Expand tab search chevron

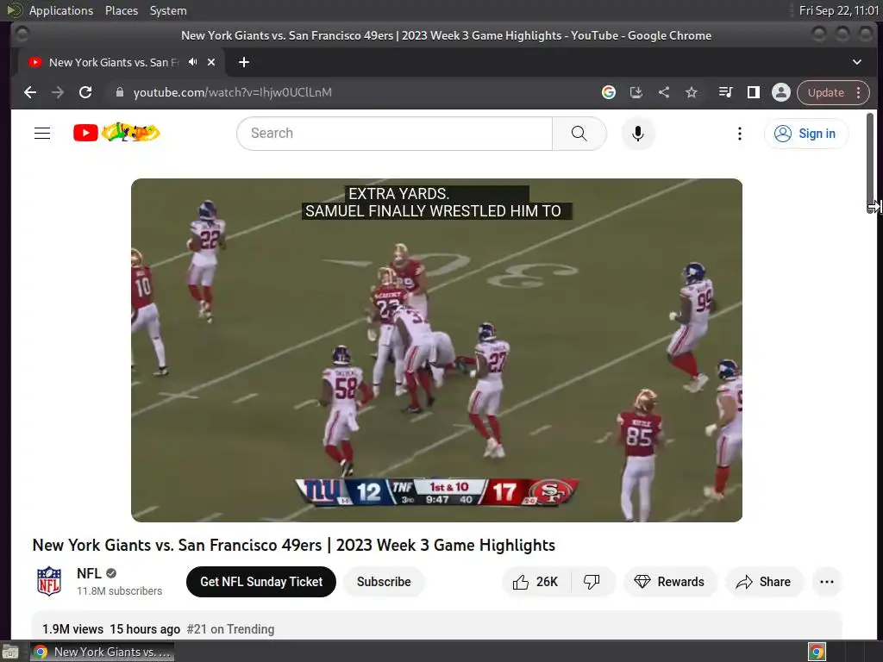click(857, 62)
